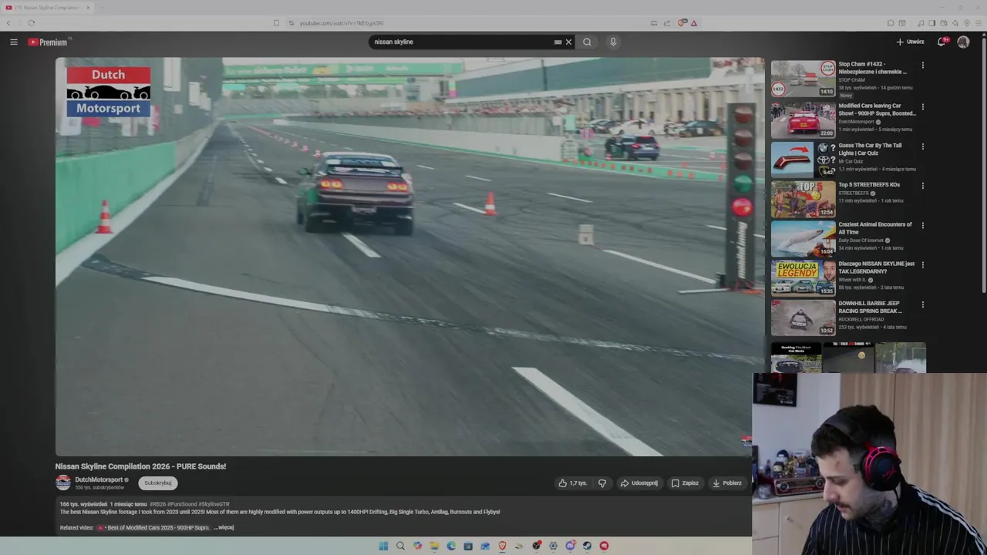Screen dimensions: 987x555
Task: Open Top 5 STREETBEEFS KOs title
Action: (x=869, y=185)
